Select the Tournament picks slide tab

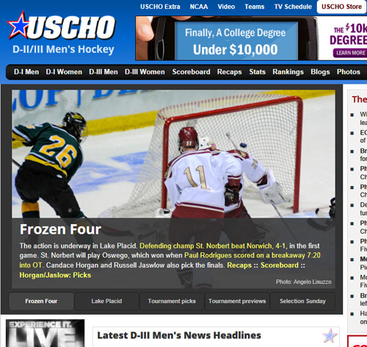point(172,301)
